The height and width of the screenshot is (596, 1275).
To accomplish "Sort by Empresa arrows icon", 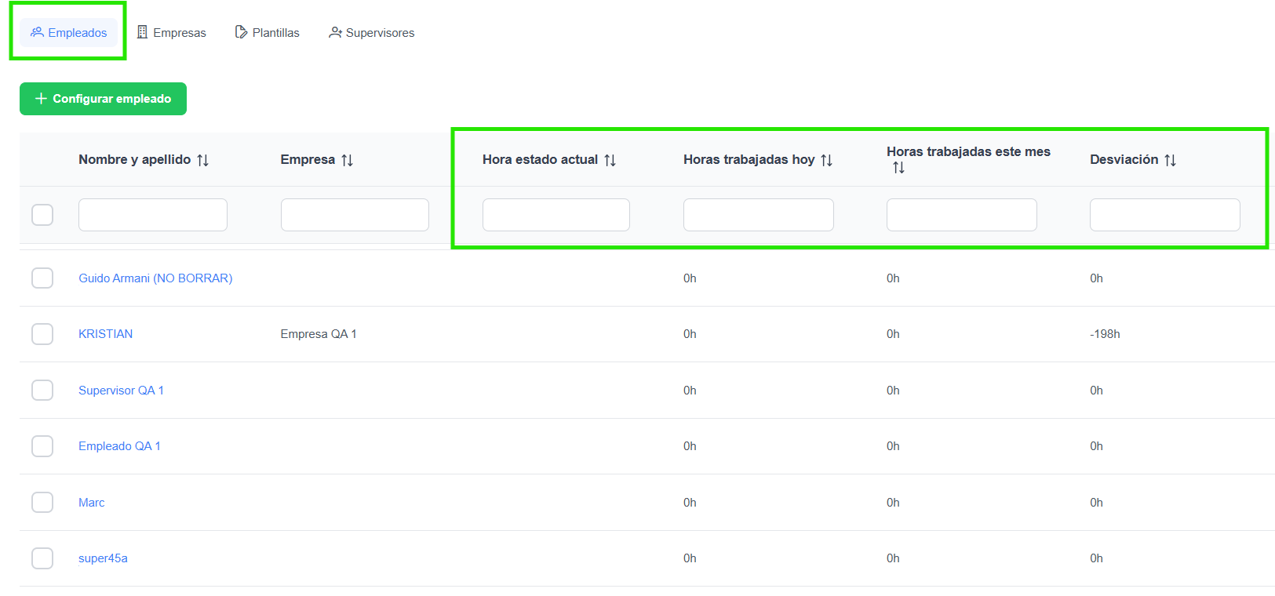I will [348, 160].
